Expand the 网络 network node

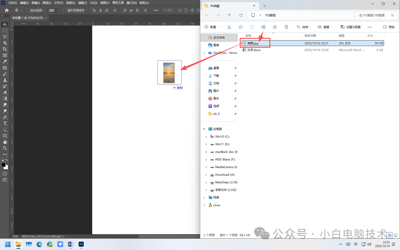[204, 197]
